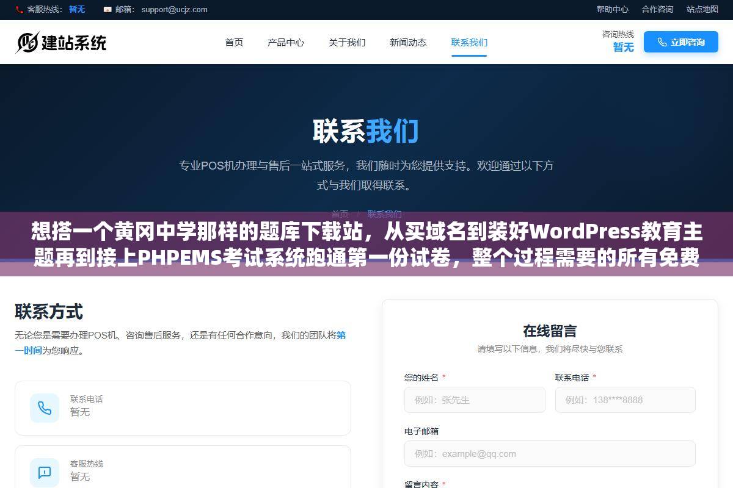Click the 第一时间 highlighted text
The width and height of the screenshot is (733, 488).
[180, 343]
